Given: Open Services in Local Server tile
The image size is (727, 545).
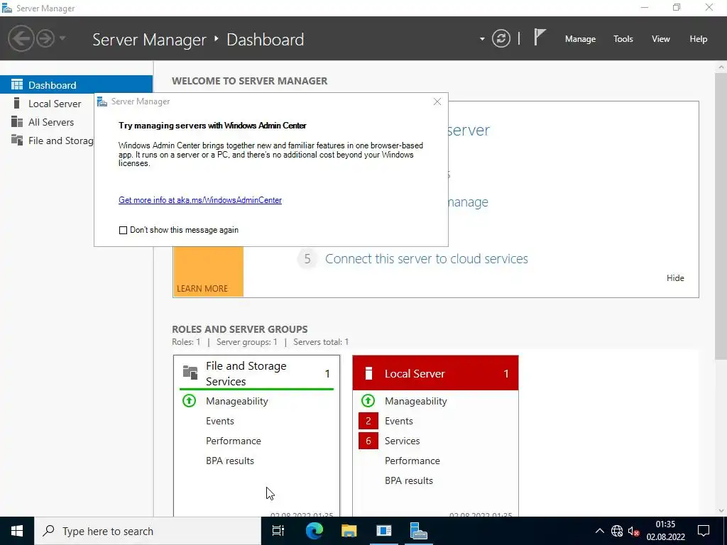Looking at the screenshot, I should [402, 441].
